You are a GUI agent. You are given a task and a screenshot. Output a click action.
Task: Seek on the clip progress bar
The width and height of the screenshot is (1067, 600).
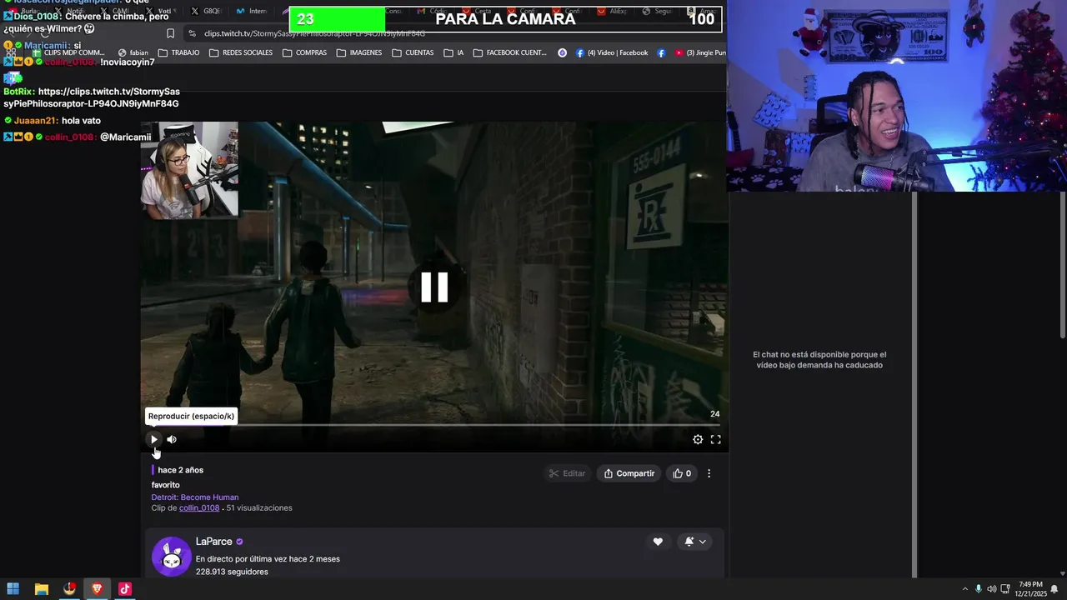(x=433, y=425)
